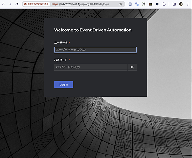This screenshot has height=158, width=192.
Task: Click the blue Log in button
Action: [x=64, y=84]
